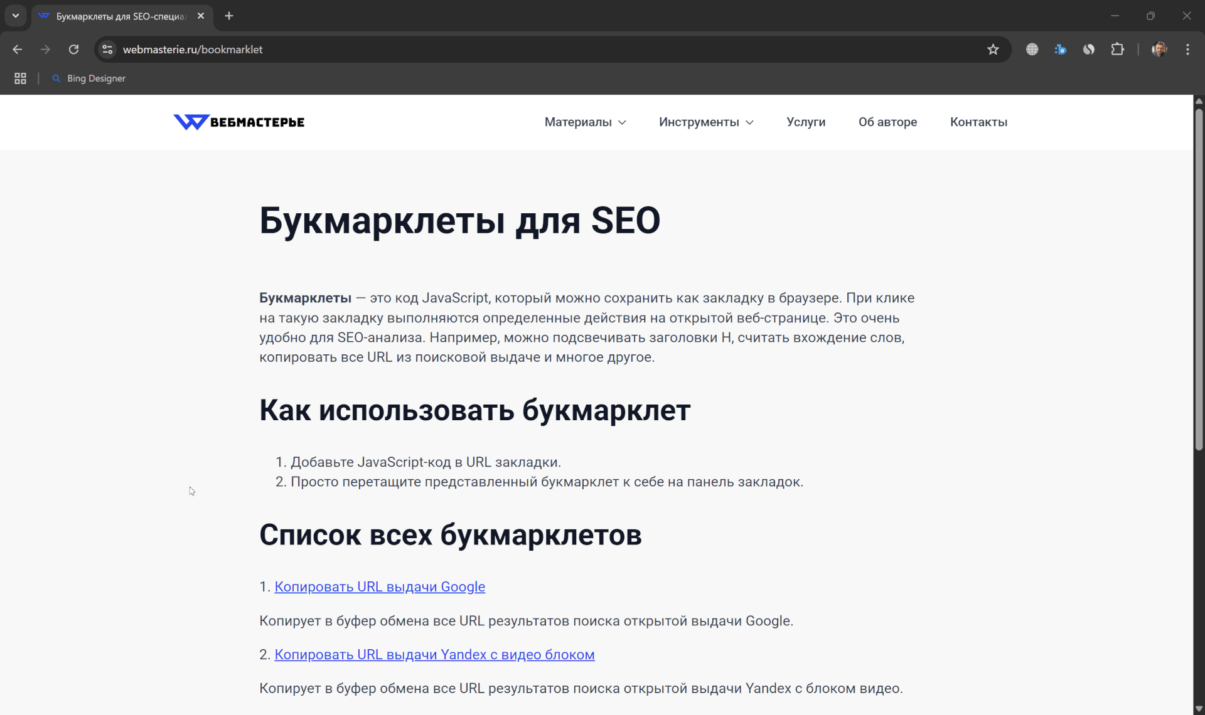View site information via the tune icon
The image size is (1205, 715).
coord(107,49)
